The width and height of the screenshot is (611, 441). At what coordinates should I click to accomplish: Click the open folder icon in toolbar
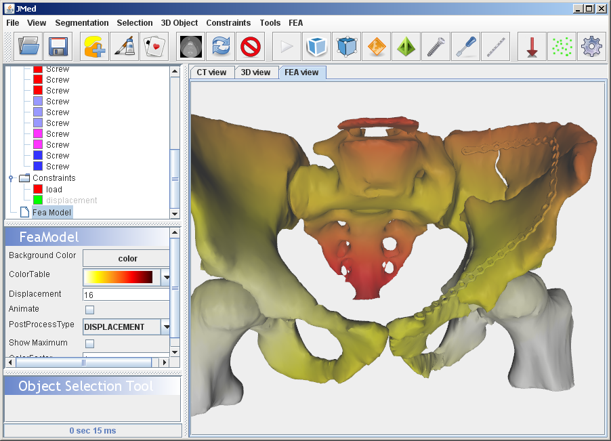(29, 47)
